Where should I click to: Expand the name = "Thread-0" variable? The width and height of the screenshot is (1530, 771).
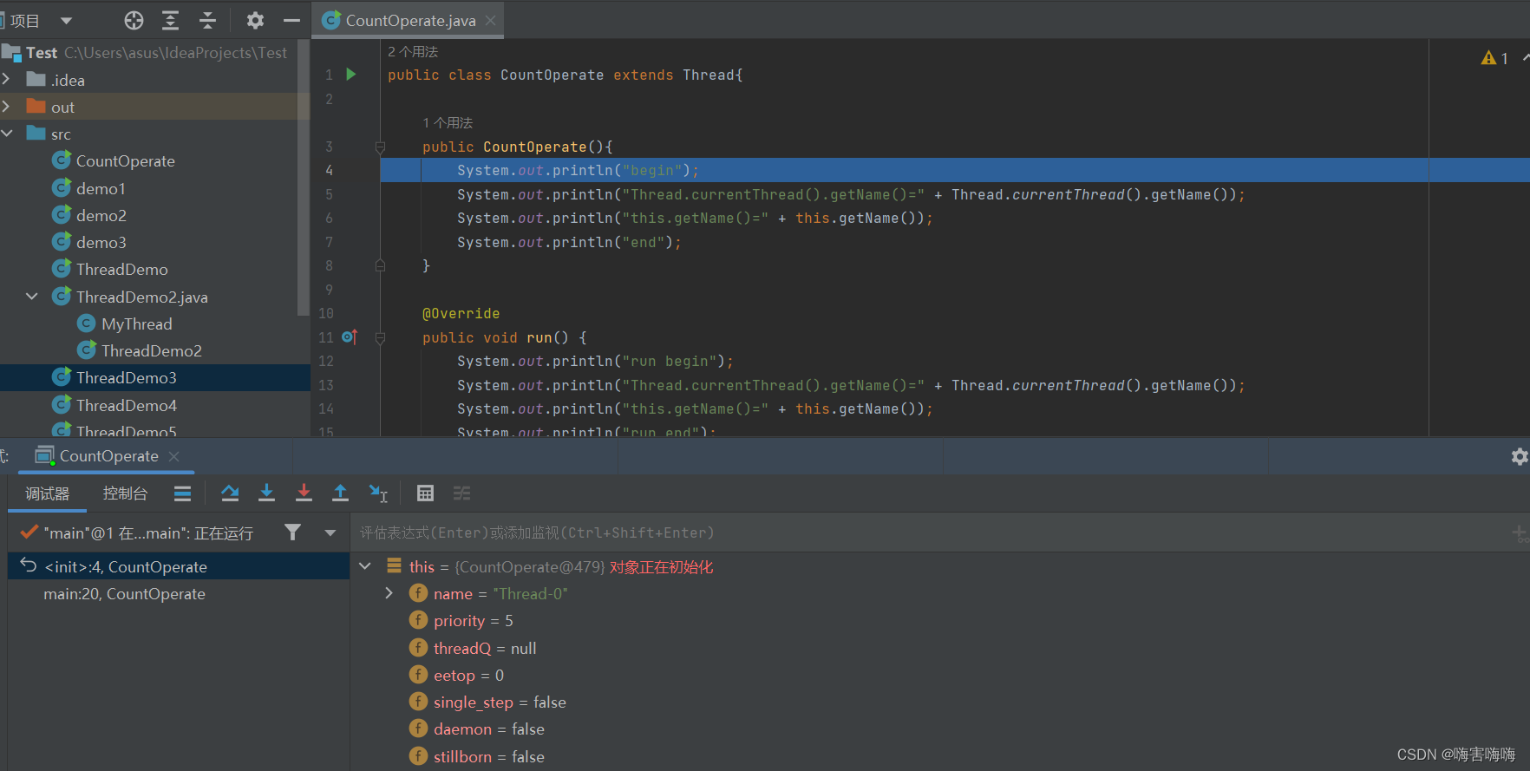[389, 593]
